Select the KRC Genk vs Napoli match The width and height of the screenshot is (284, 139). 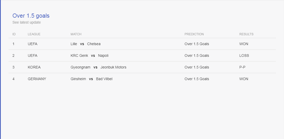[x=90, y=55]
